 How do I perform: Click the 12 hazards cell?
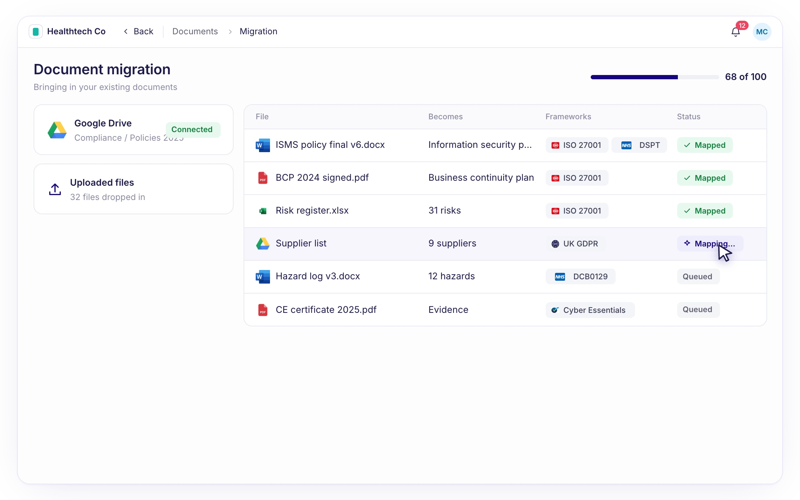click(x=451, y=276)
